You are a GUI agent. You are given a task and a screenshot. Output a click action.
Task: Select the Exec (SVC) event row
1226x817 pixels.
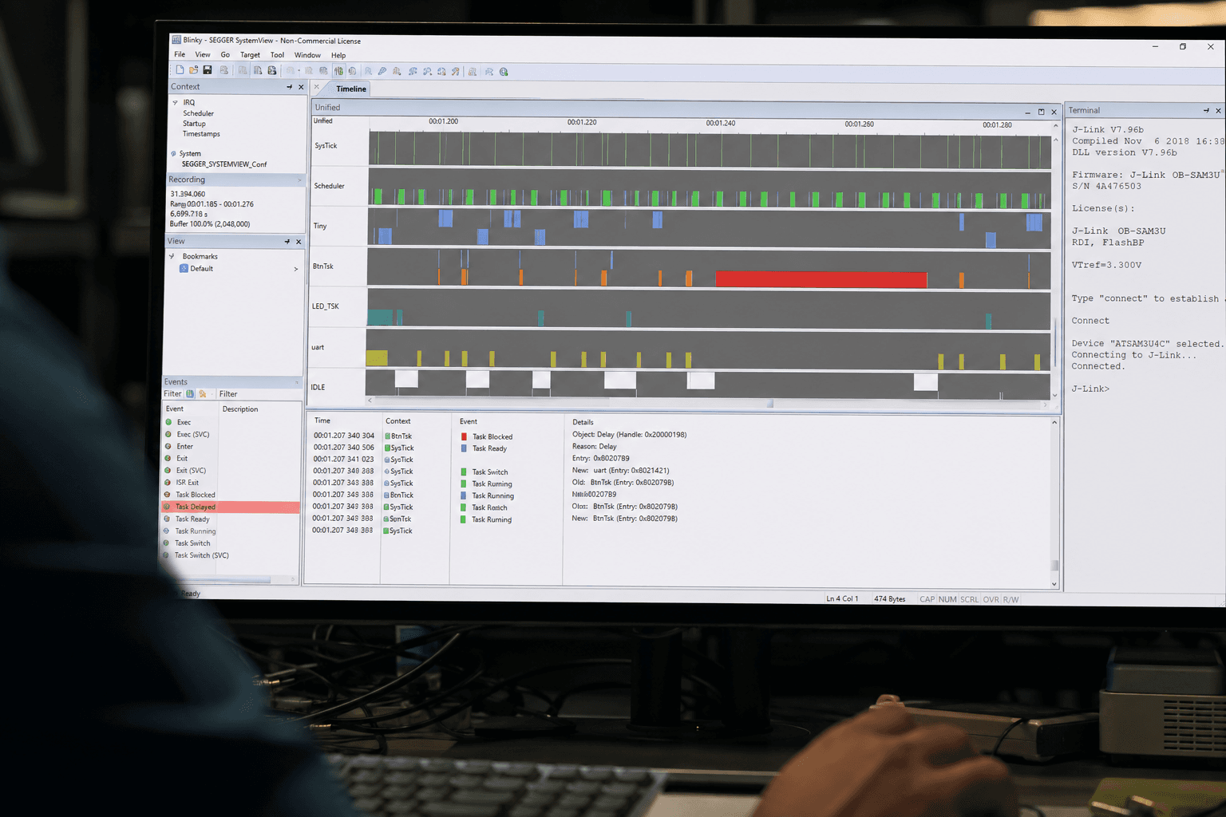(231, 435)
